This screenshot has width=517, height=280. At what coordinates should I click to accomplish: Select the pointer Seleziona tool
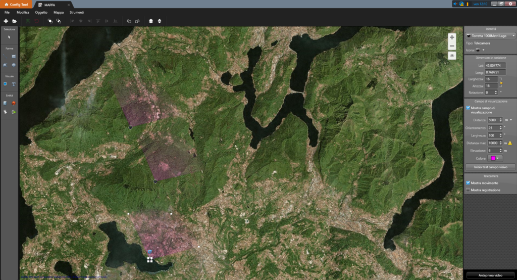pyautogui.click(x=9, y=37)
